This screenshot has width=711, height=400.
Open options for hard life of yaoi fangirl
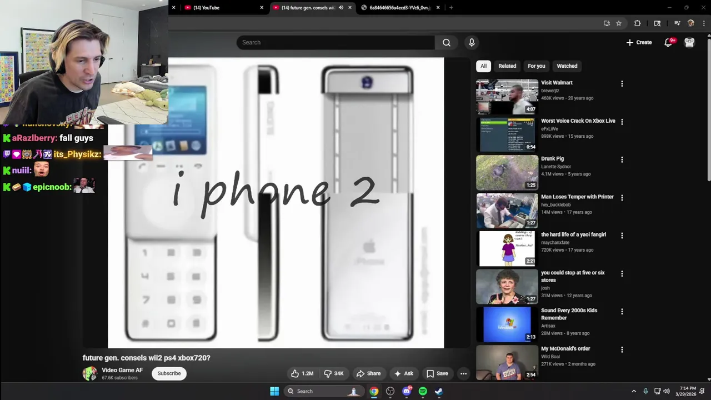[622, 236]
